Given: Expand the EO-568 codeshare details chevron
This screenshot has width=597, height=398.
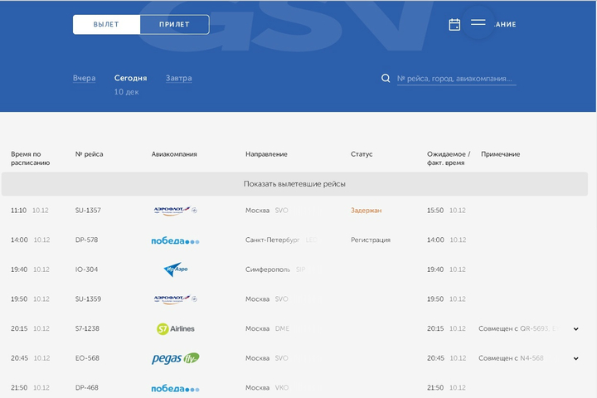Looking at the screenshot, I should click(x=575, y=358).
